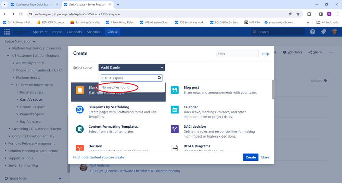Image resolution: width=342 pixels, height=183 pixels.
Task: View site information icon in address bar
Action: coord(30,14)
